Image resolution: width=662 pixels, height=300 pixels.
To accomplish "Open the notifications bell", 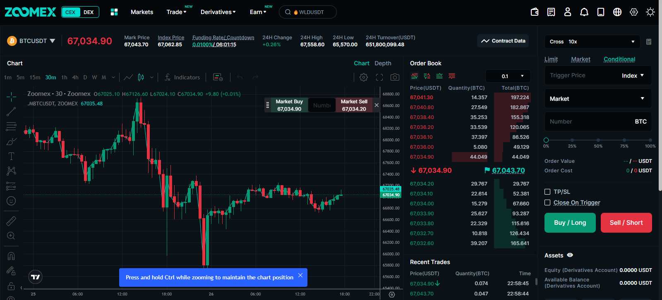I will (x=584, y=12).
